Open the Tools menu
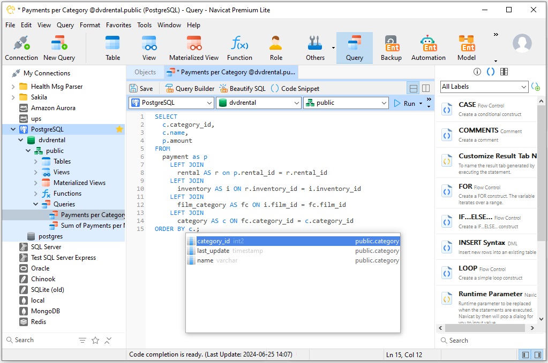Screen dimensions: 548x363 click(x=144, y=25)
